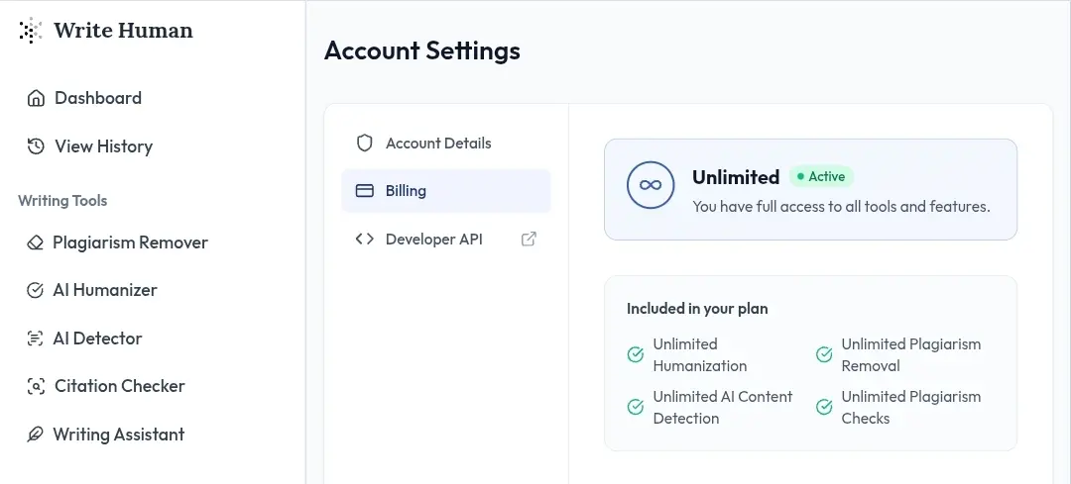The width and height of the screenshot is (1071, 484).
Task: Click the 'You have full access' description
Action: (x=842, y=207)
